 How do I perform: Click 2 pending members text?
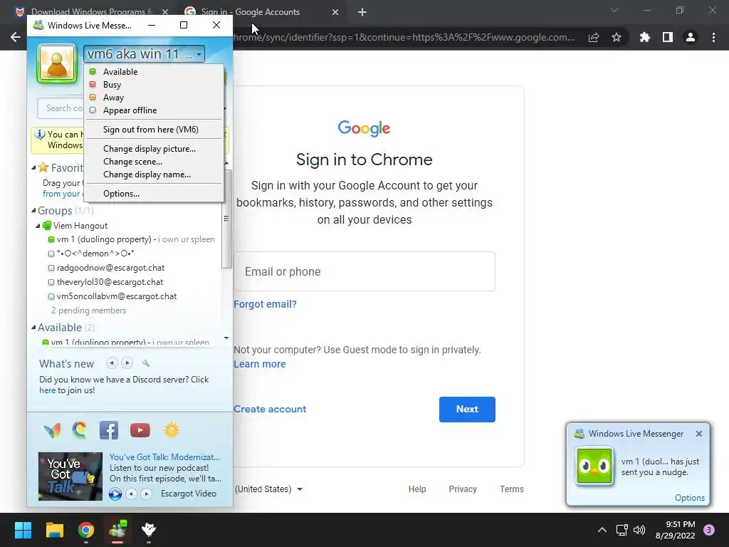(88, 311)
